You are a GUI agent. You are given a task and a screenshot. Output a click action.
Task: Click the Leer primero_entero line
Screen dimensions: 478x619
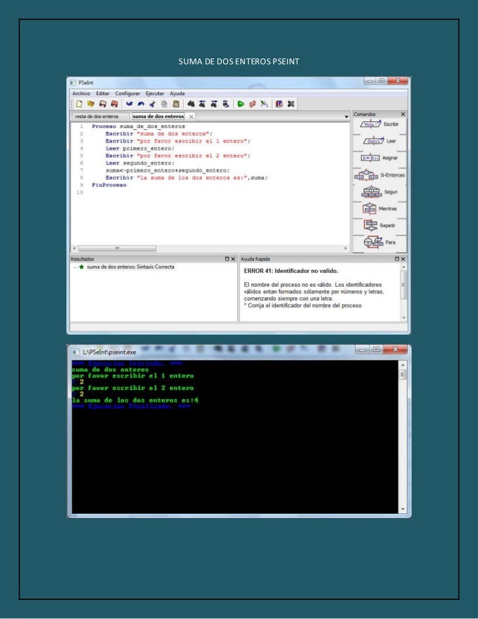click(x=140, y=148)
